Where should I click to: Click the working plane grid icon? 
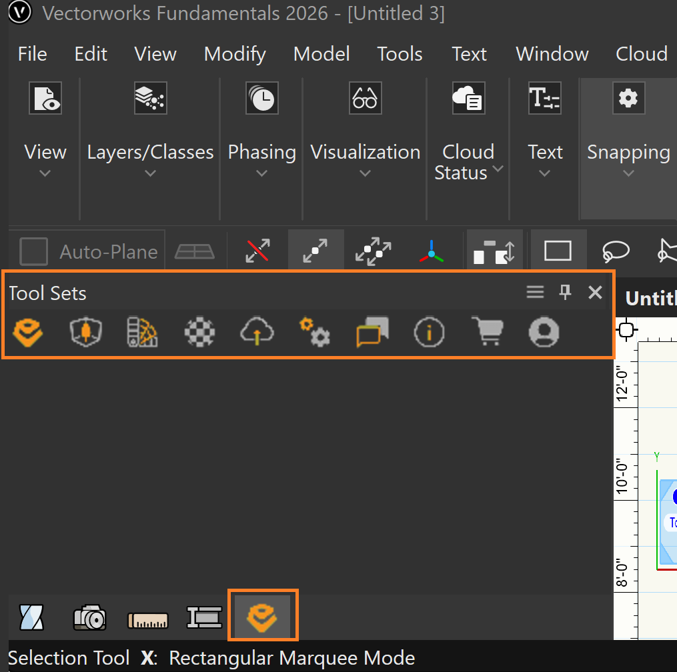(x=194, y=251)
